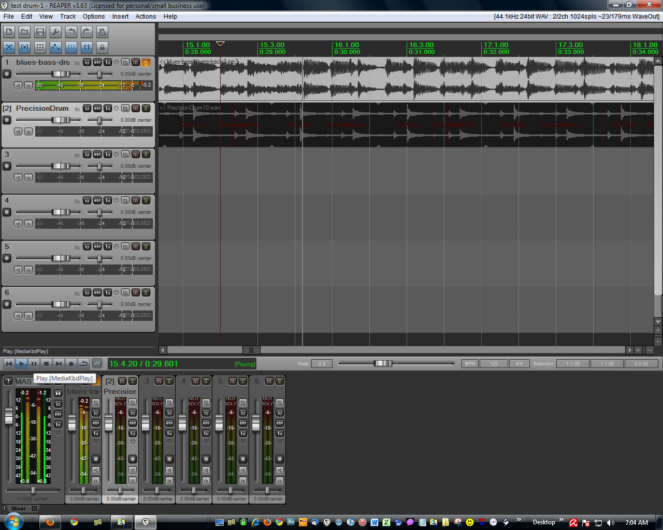Toggle master mono/stereo button in mixer
663x530 pixels.
tap(58, 394)
